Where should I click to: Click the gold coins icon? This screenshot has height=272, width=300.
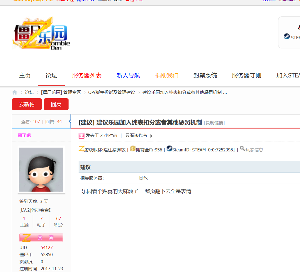coord(133,149)
